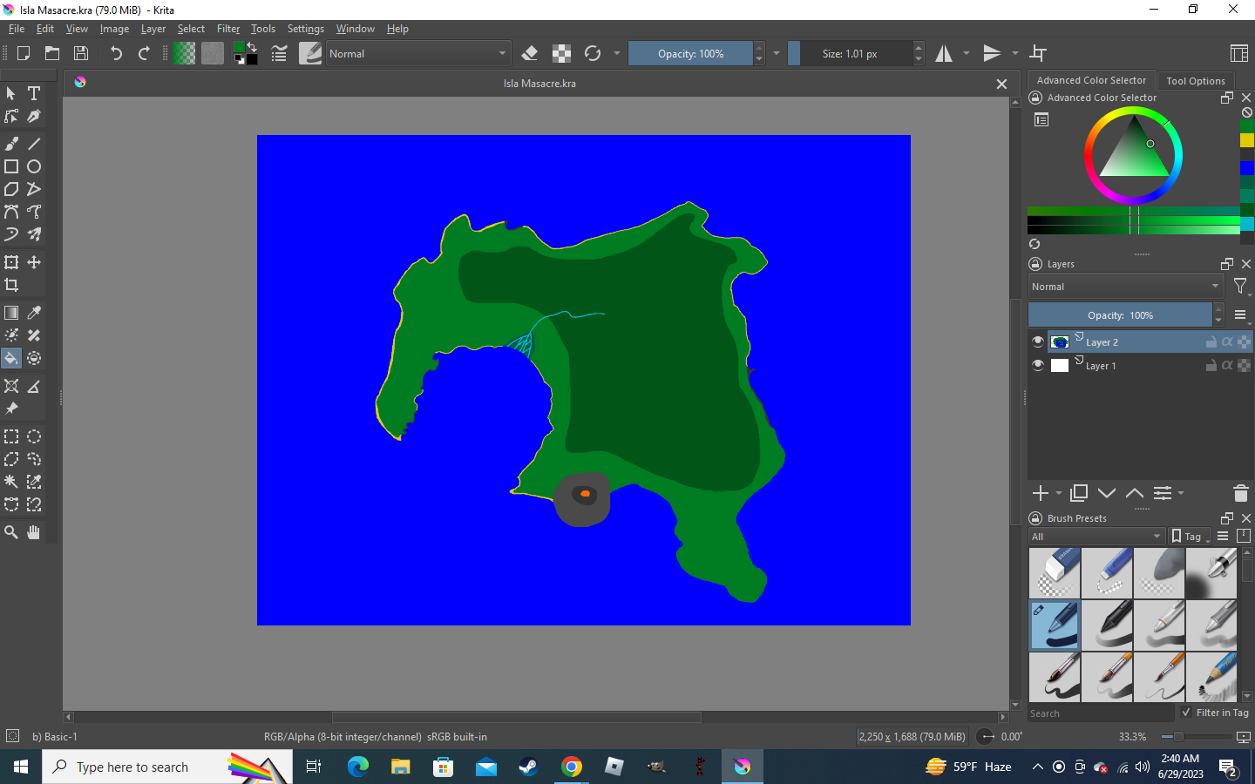Click the Undo arrow in toolbar
The image size is (1255, 784).
[116, 53]
